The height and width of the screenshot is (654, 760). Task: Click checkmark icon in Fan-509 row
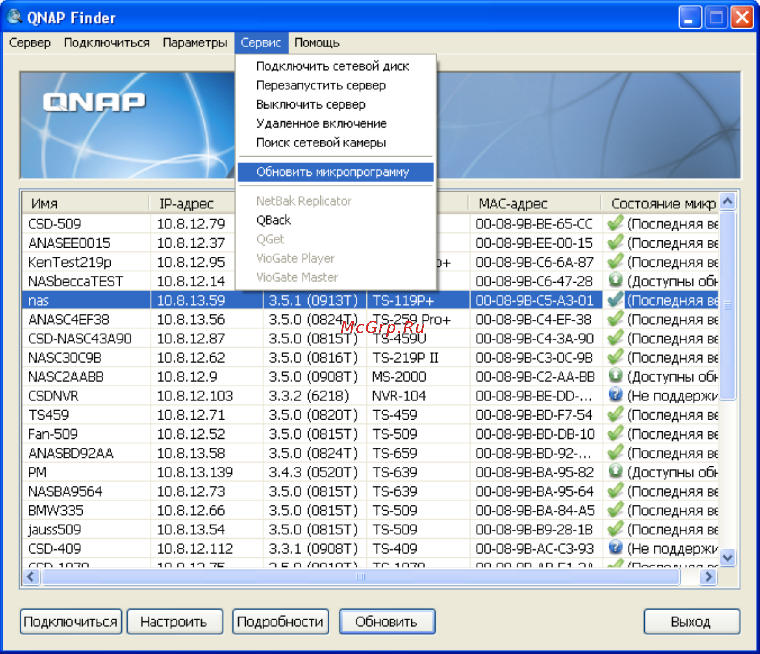click(x=615, y=433)
